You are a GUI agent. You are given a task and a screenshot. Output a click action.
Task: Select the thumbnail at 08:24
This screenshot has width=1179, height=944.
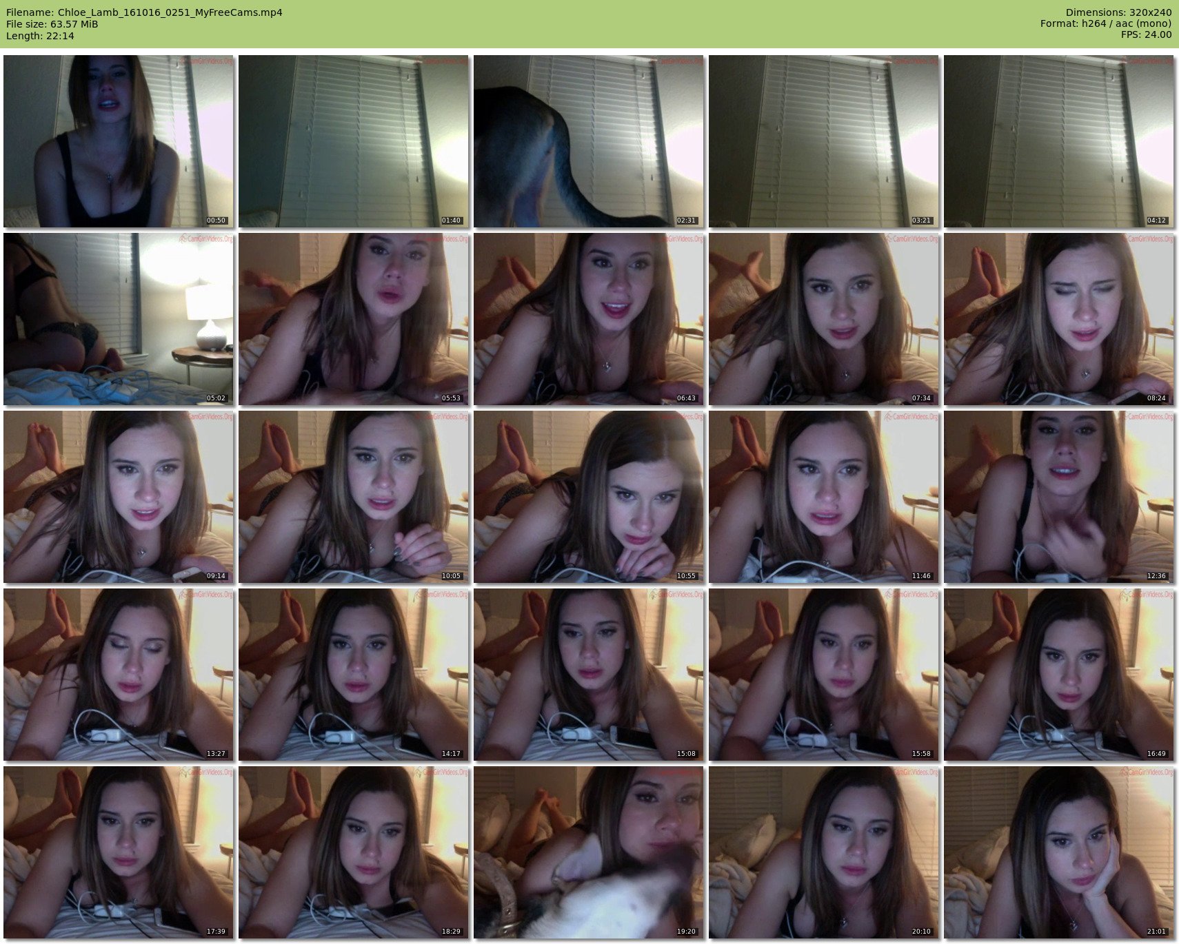click(1059, 319)
